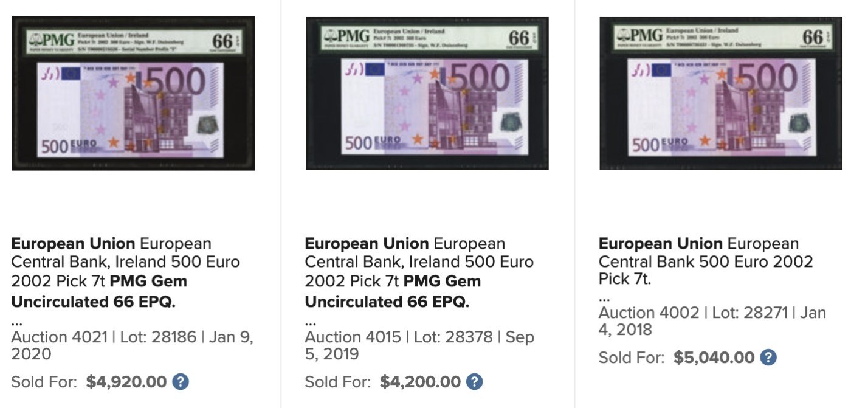The height and width of the screenshot is (408, 851).
Task: Select the $4,200.00 sold amount
Action: [420, 382]
